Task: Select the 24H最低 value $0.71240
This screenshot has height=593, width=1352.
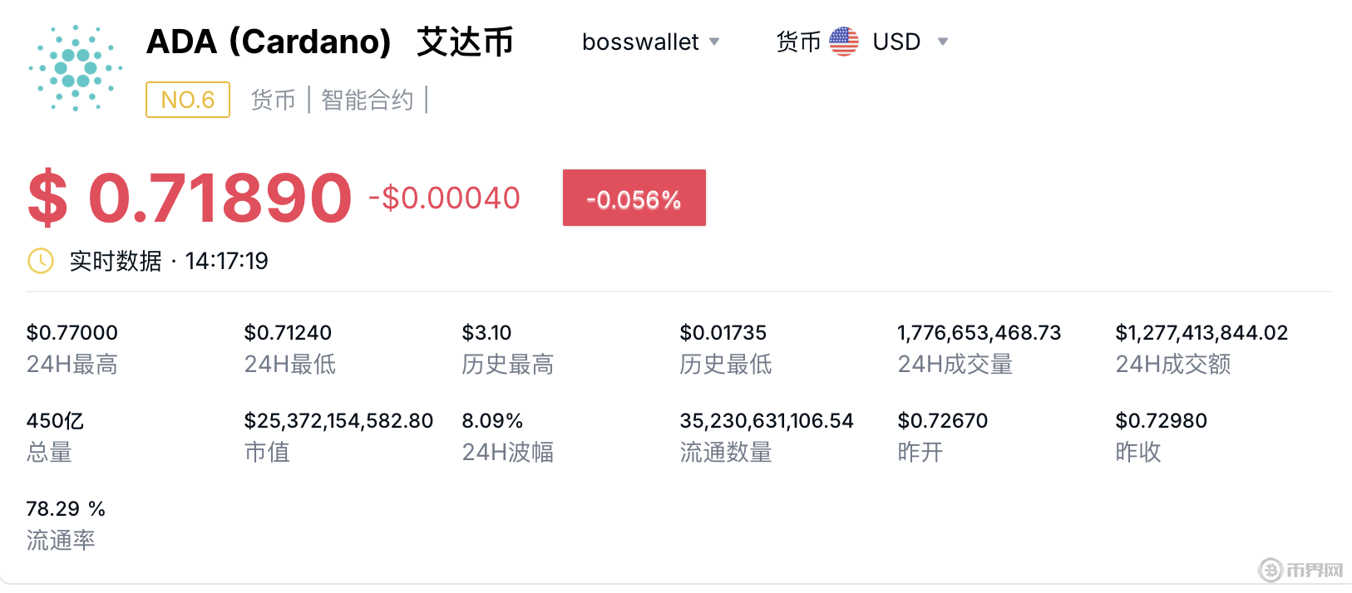Action: point(289,332)
